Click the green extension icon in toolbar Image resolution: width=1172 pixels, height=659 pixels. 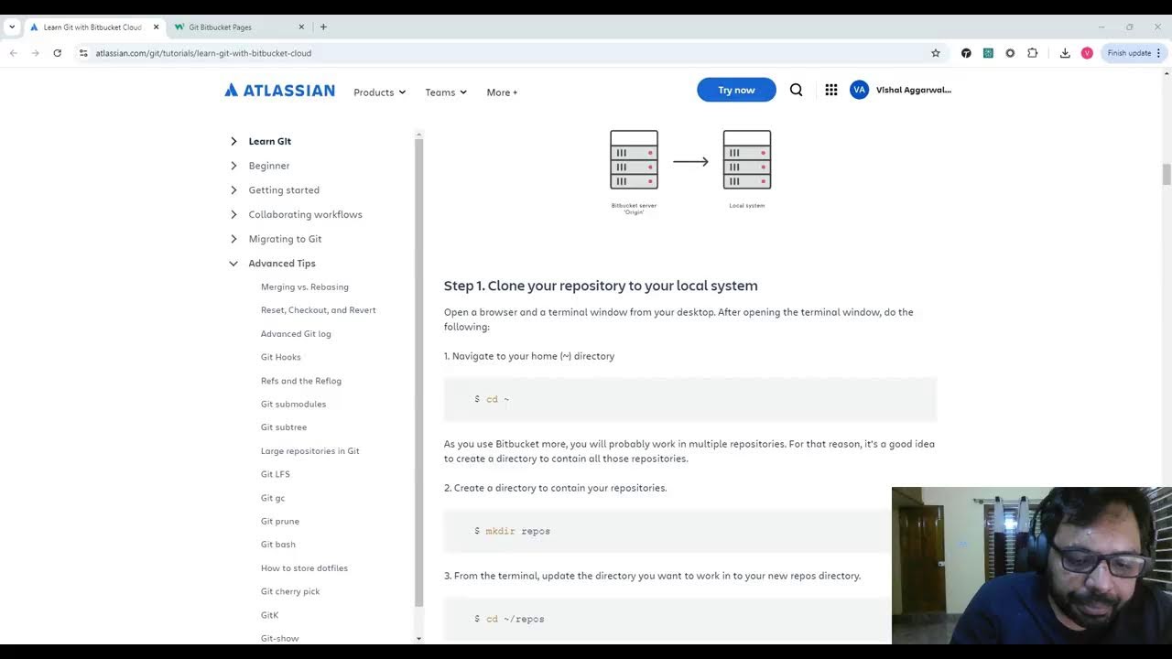(x=988, y=53)
